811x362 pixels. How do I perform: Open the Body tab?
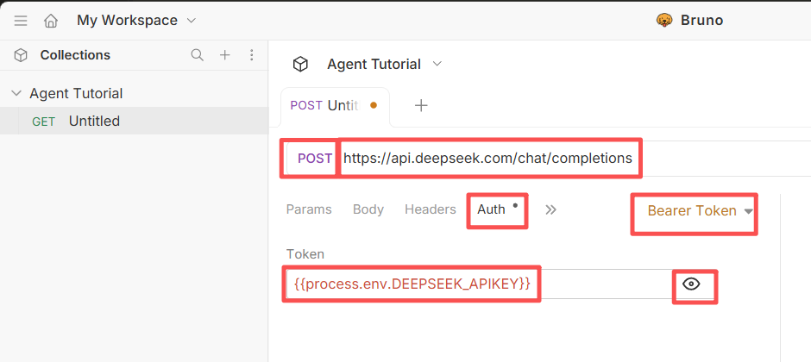click(368, 209)
